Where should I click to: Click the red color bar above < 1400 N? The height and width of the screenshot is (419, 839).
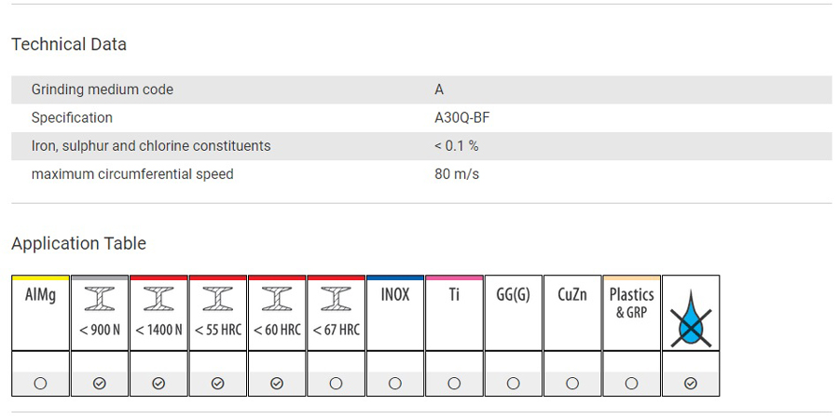(x=158, y=277)
